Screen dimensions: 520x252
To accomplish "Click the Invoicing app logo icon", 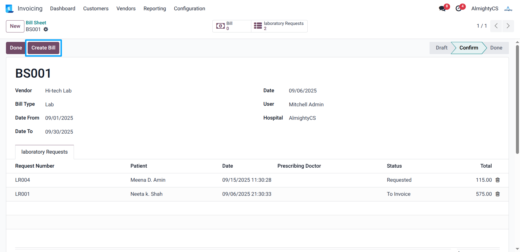I will tap(9, 9).
